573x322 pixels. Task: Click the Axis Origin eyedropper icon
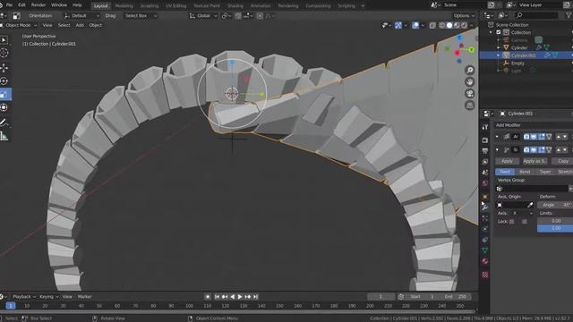click(x=530, y=205)
